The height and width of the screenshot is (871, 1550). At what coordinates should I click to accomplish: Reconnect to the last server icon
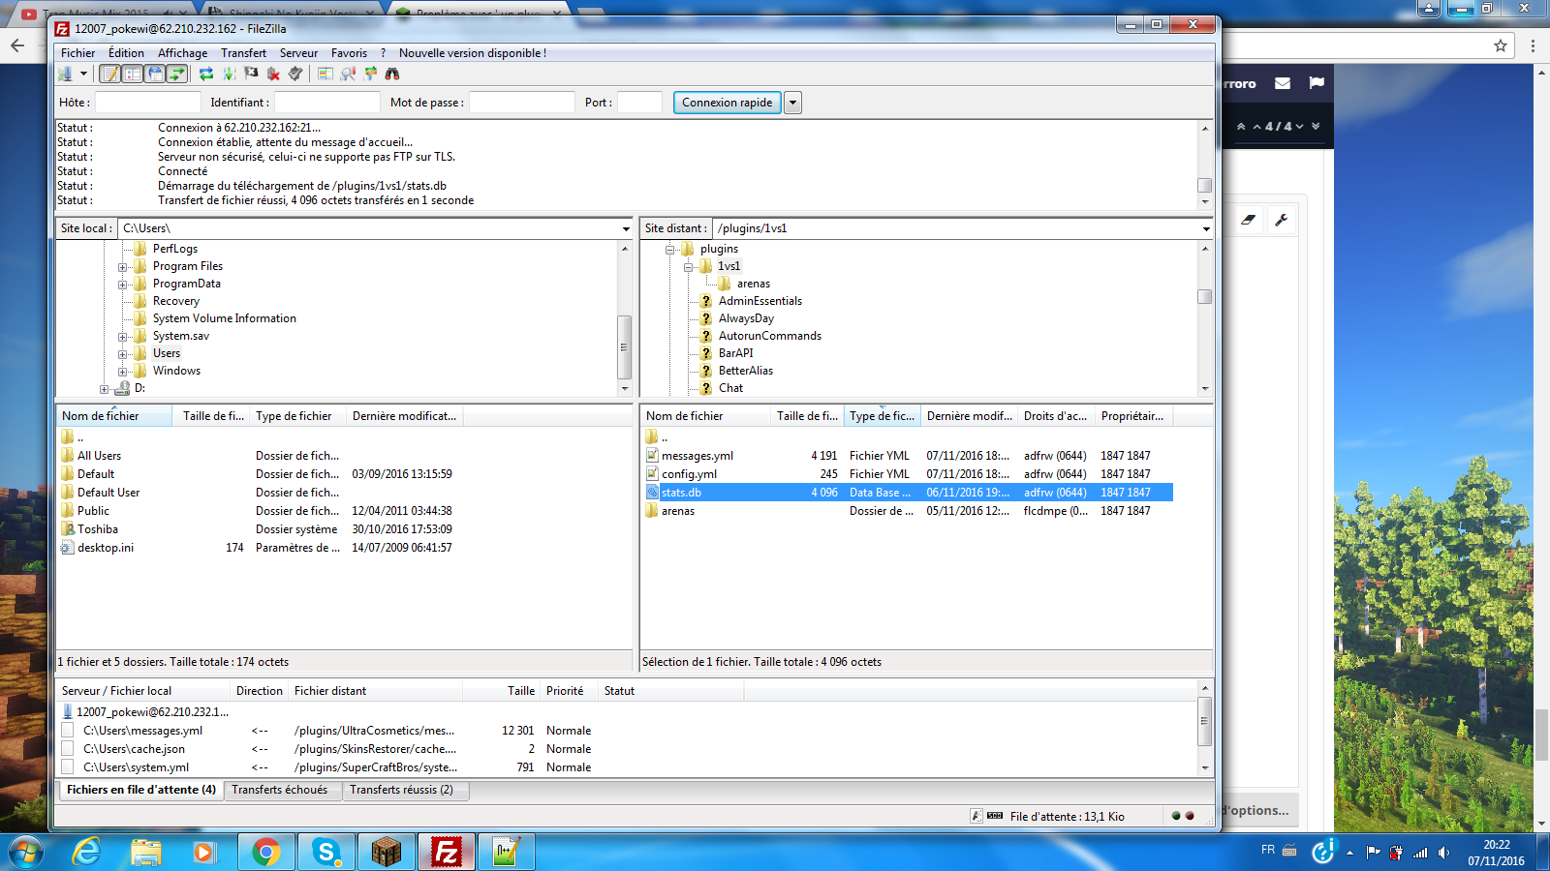pyautogui.click(x=295, y=74)
